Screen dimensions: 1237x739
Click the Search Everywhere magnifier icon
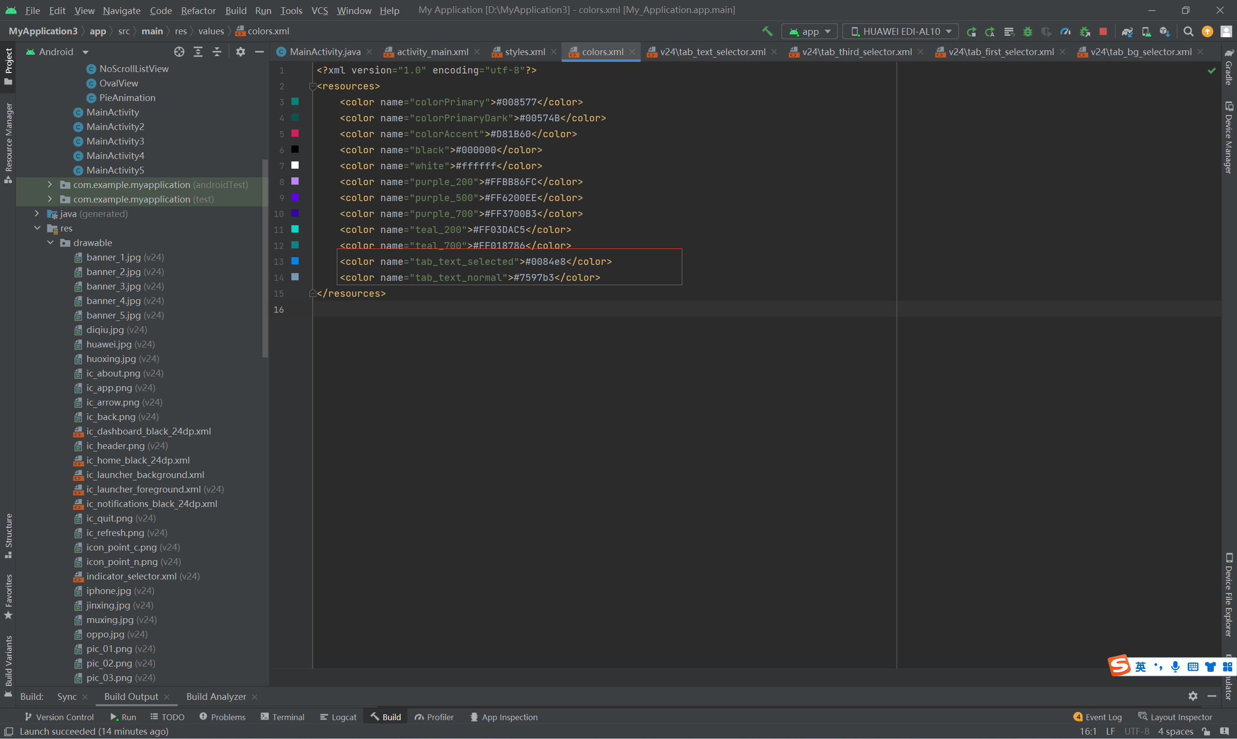pyautogui.click(x=1188, y=31)
